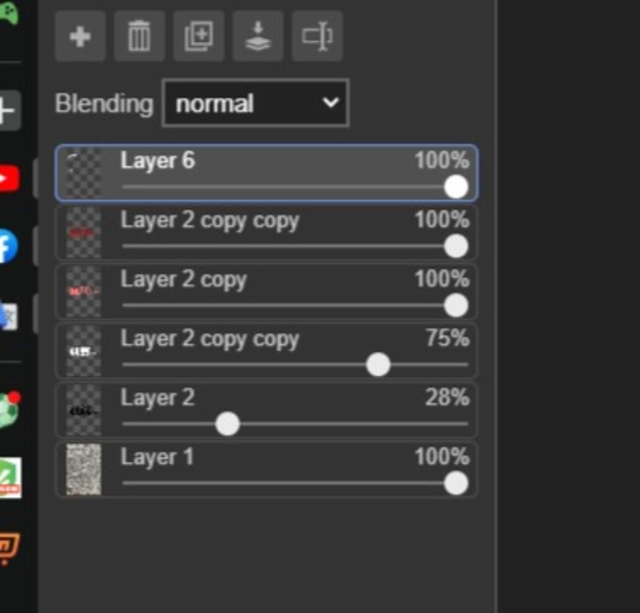Click the white plus icon in left sidebar

pyautogui.click(x=7, y=111)
